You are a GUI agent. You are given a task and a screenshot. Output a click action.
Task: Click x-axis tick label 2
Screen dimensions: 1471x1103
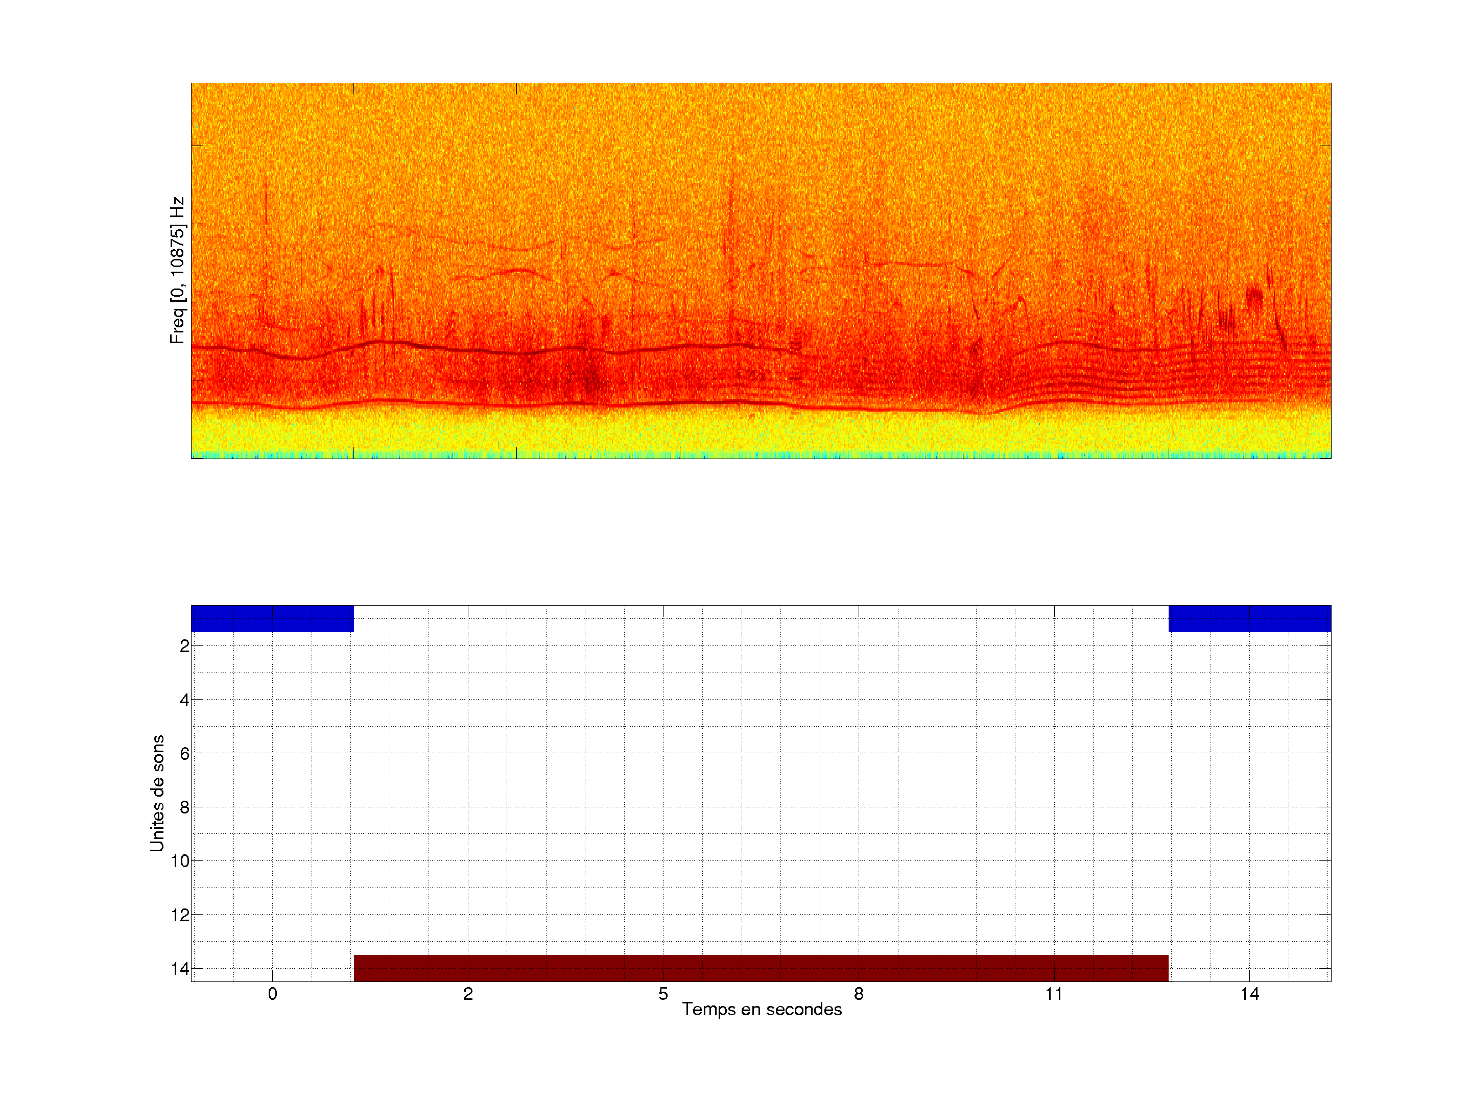pos(467,994)
